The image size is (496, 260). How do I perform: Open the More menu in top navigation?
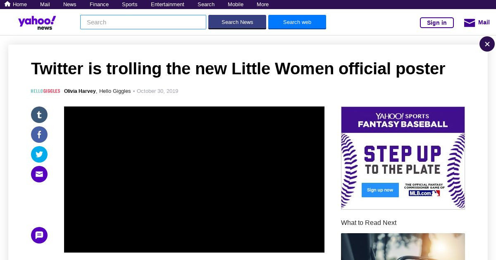click(262, 5)
